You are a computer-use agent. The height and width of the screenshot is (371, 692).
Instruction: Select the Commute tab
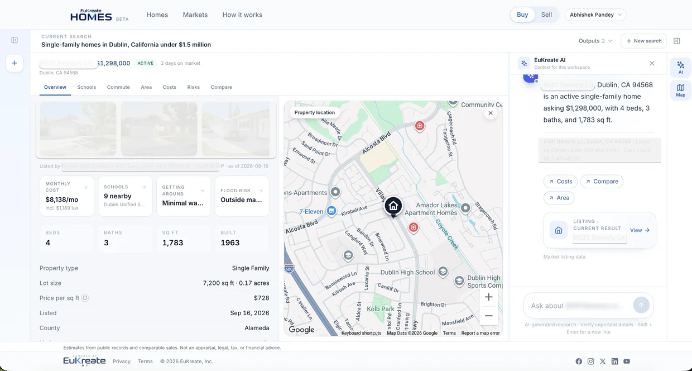[118, 87]
